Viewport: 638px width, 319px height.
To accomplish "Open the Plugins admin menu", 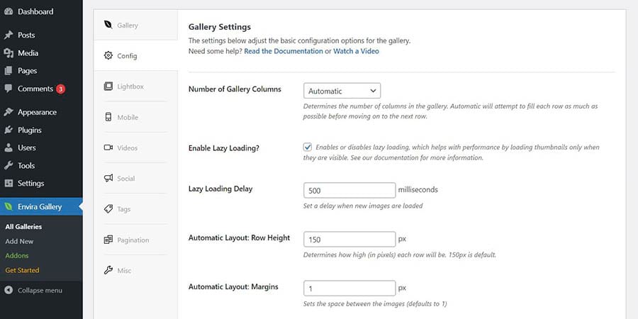I will [30, 130].
